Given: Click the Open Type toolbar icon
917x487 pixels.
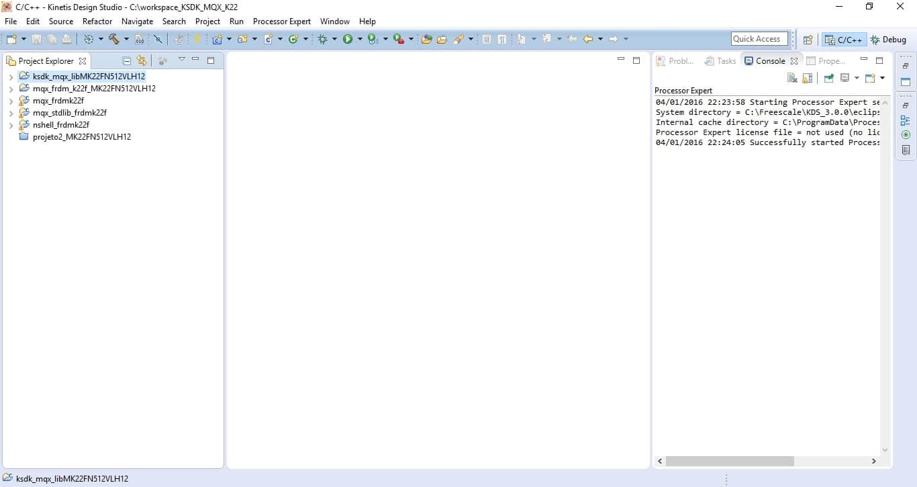Looking at the screenshot, I should [x=426, y=39].
